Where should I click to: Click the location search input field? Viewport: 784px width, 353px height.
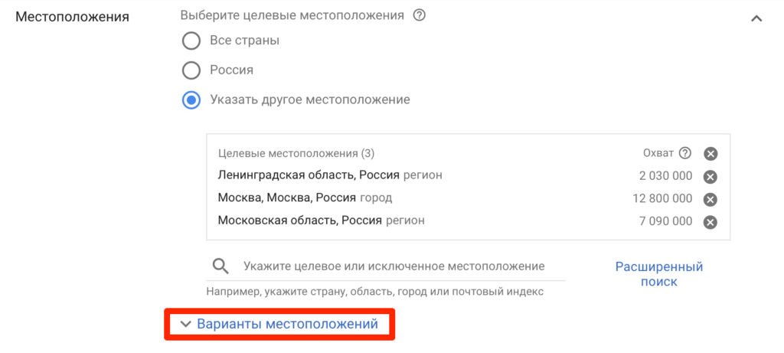point(394,266)
